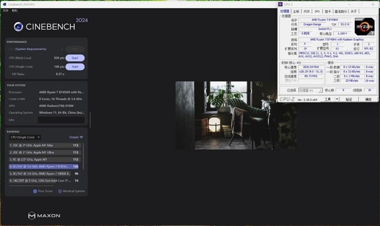
Task: Open the 帮助 menu in Cinebench
Action: point(15,10)
